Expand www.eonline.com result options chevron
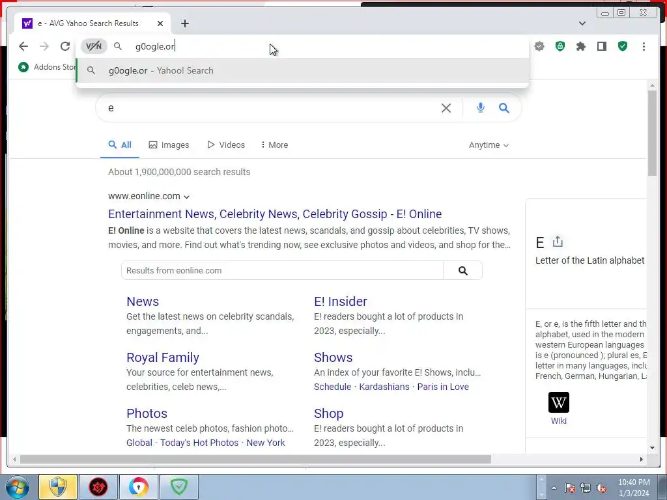The width and height of the screenshot is (667, 500). click(x=186, y=197)
